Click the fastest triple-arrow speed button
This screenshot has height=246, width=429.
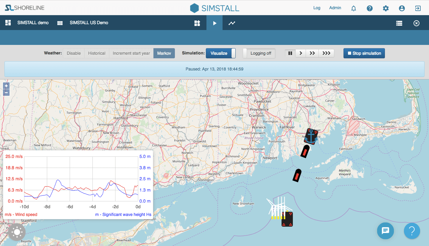pyautogui.click(x=326, y=53)
